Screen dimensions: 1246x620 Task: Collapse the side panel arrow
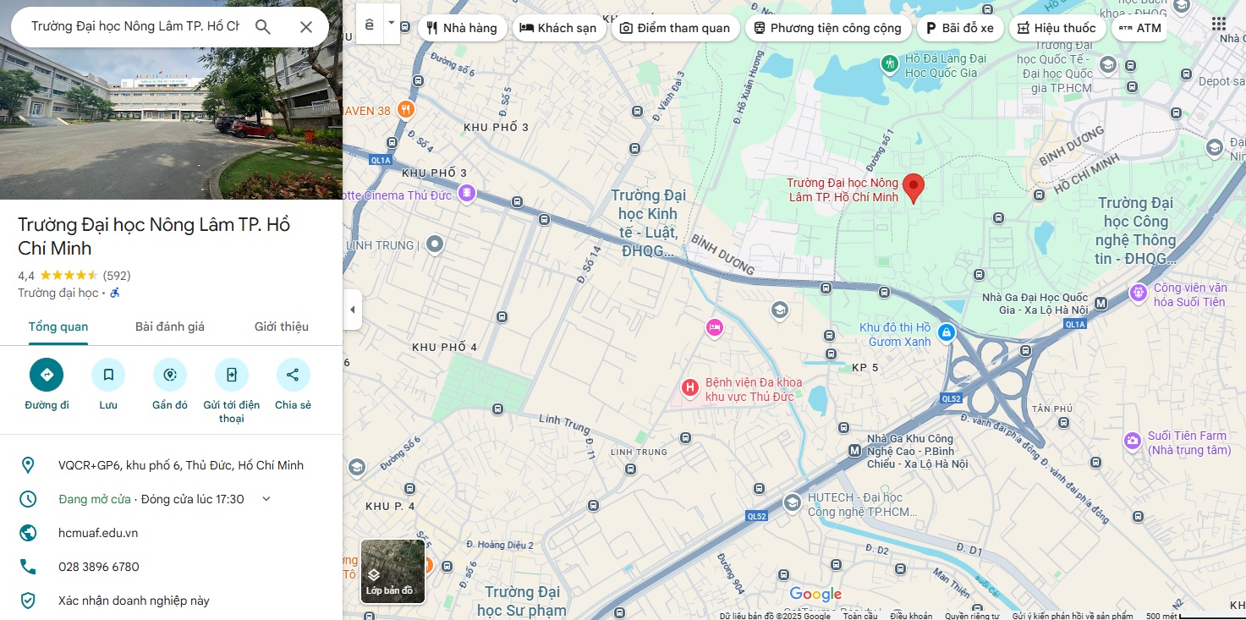(x=353, y=310)
